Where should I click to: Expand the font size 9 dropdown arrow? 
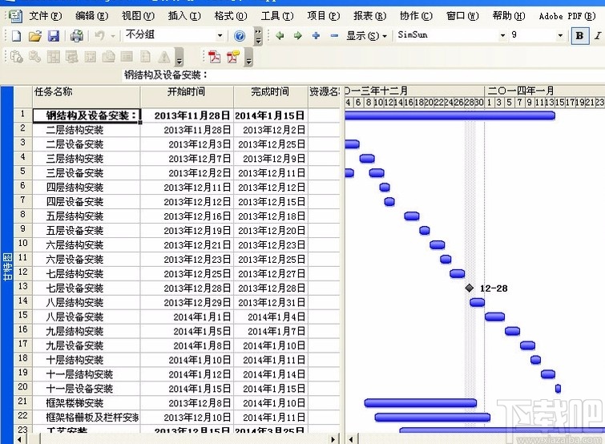coord(560,35)
